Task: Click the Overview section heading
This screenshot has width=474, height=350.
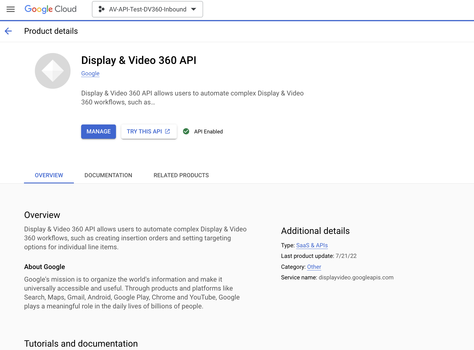Action: (x=42, y=215)
